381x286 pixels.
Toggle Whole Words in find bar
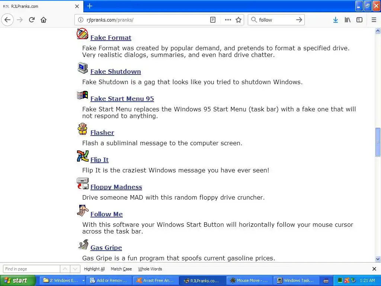point(150,269)
